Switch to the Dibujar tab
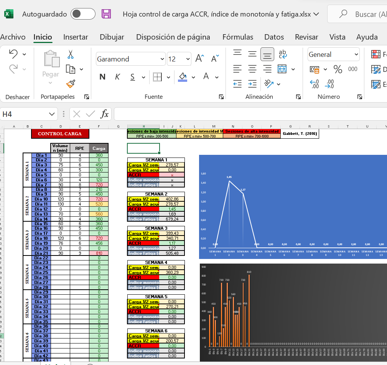Viewport: 387px width, 365px height. [112, 37]
